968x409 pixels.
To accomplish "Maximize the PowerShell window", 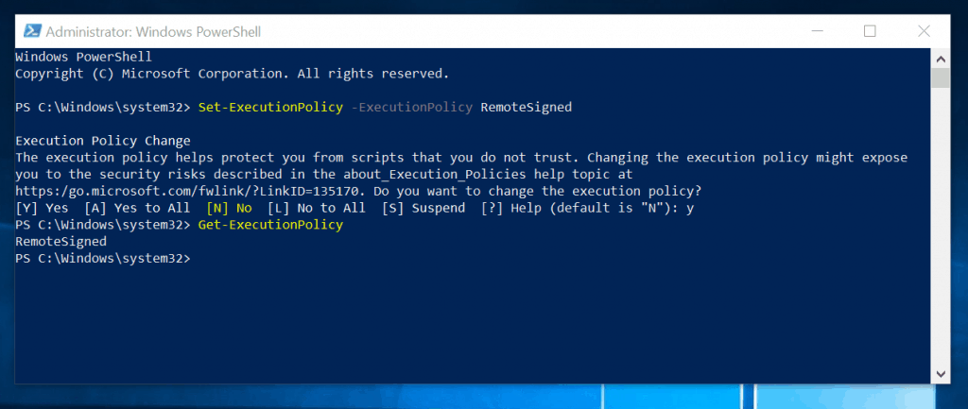I will (x=870, y=31).
